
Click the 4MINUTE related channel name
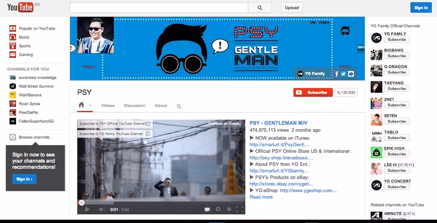(400, 213)
